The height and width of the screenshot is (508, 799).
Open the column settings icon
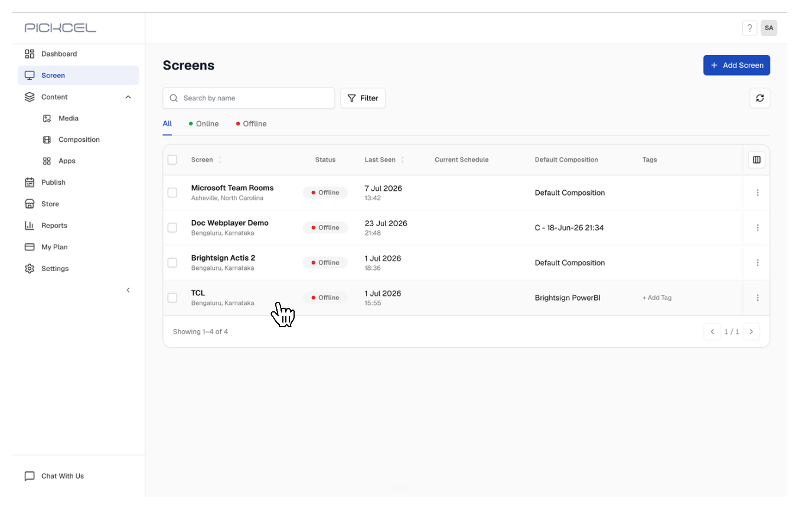(x=756, y=159)
